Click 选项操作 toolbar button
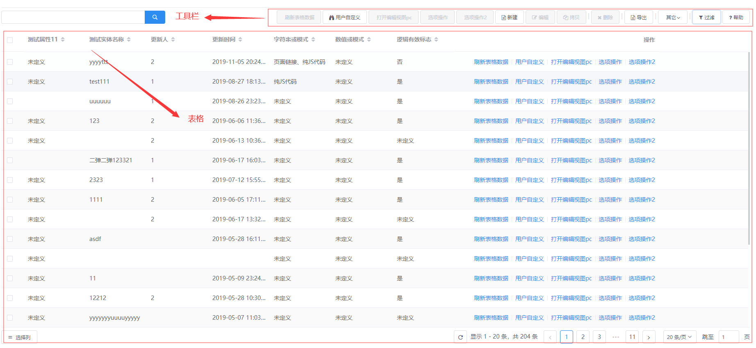The width and height of the screenshot is (756, 348). click(437, 17)
